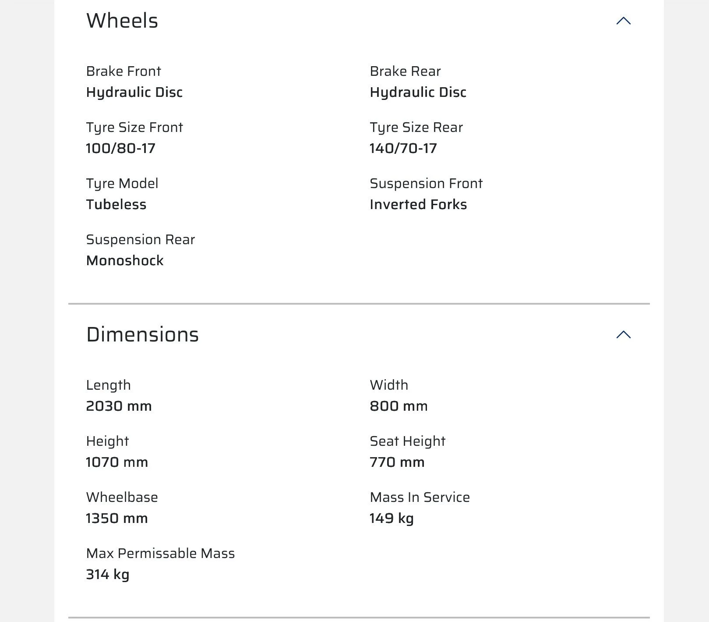This screenshot has width=709, height=622.
Task: Select the Max Permissable Mass label
Action: 160,553
